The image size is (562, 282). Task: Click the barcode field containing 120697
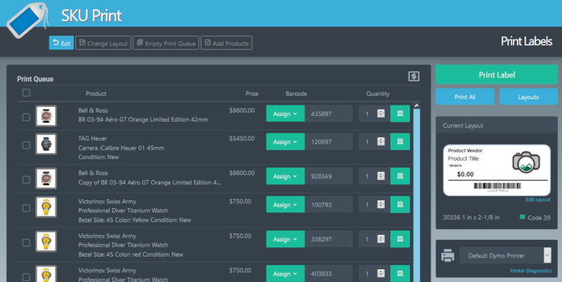point(328,141)
